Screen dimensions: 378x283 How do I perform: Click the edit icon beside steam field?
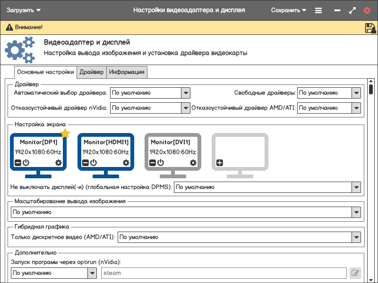tap(355, 273)
